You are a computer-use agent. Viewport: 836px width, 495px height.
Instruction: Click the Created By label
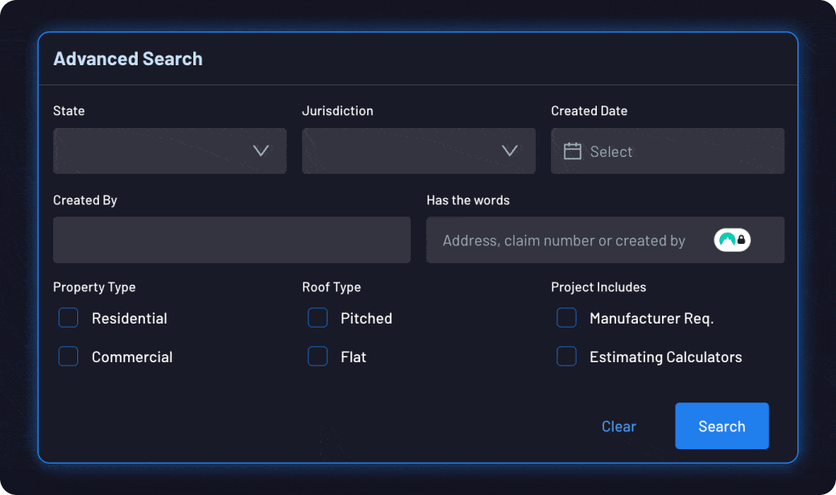pyautogui.click(x=85, y=200)
